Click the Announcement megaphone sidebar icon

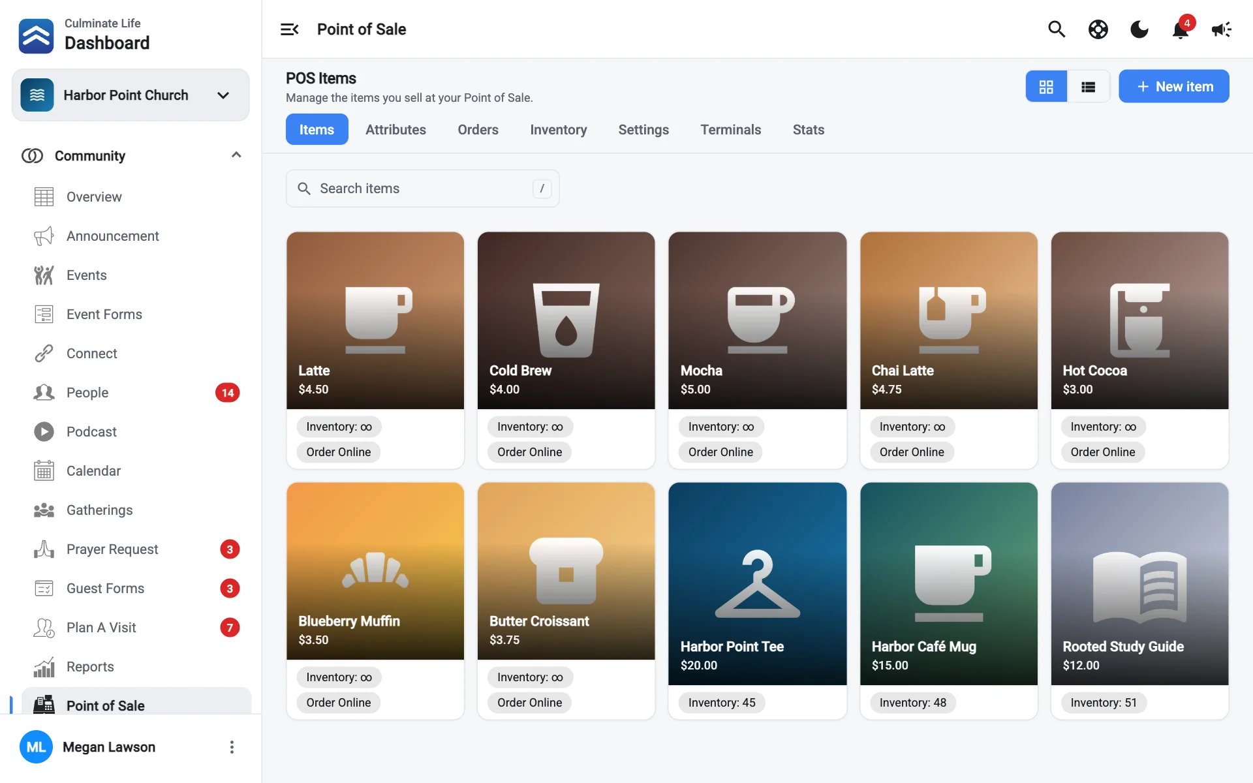44,236
